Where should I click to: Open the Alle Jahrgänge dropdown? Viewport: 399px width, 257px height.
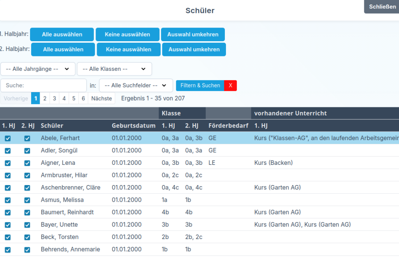[38, 69]
